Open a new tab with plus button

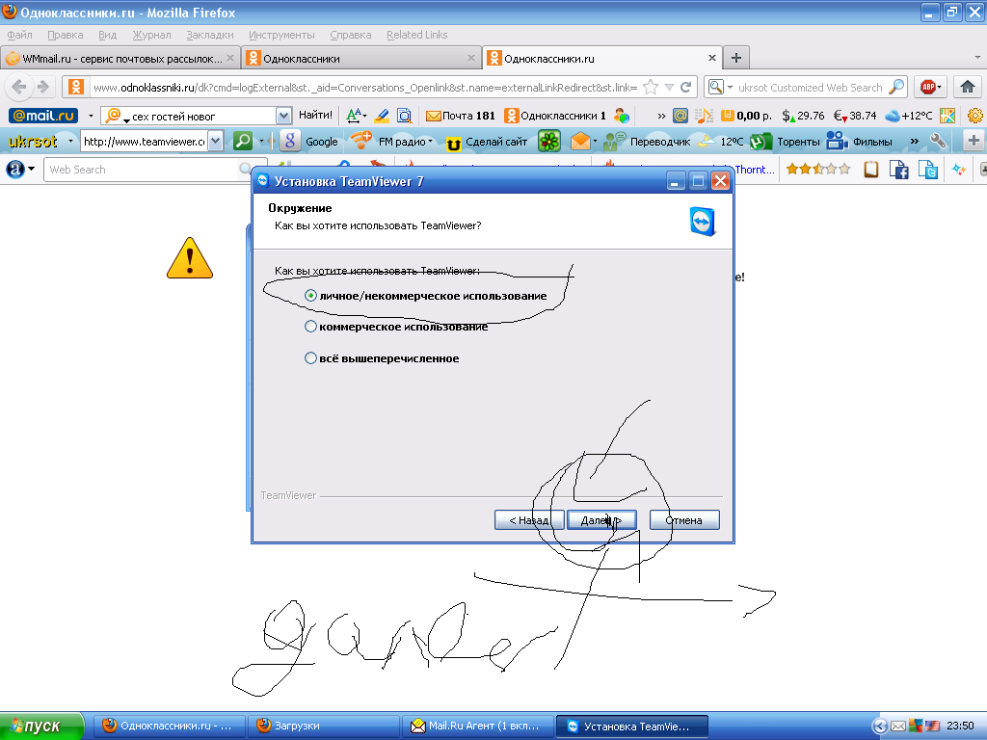(735, 59)
